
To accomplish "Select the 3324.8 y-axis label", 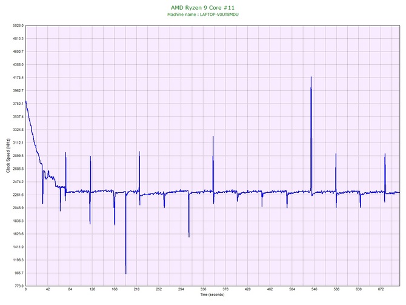I will (18, 130).
